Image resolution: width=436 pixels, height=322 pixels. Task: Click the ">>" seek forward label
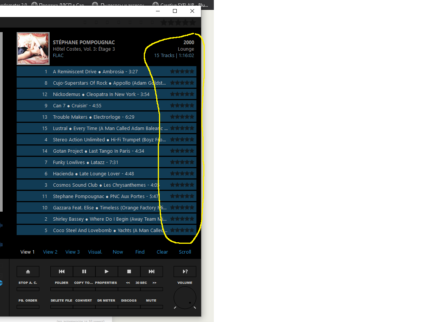pyautogui.click(x=154, y=283)
